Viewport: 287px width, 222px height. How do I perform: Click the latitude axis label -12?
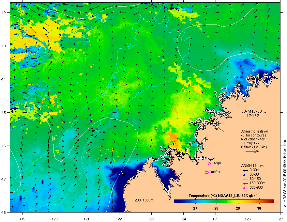(x=4, y=13)
